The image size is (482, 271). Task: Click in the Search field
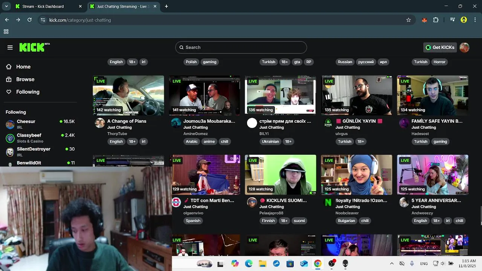[241, 47]
